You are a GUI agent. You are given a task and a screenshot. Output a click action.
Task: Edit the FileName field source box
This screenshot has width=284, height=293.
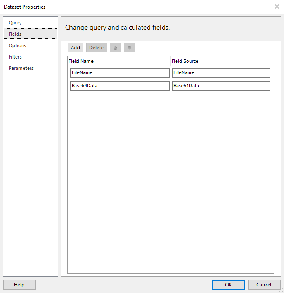click(221, 73)
